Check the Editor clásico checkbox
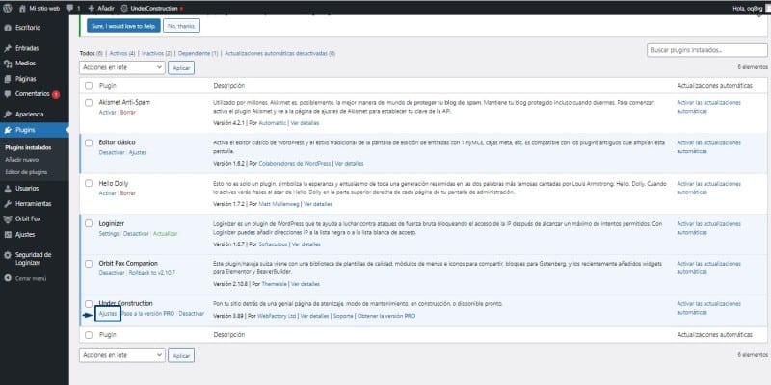 pyautogui.click(x=89, y=142)
